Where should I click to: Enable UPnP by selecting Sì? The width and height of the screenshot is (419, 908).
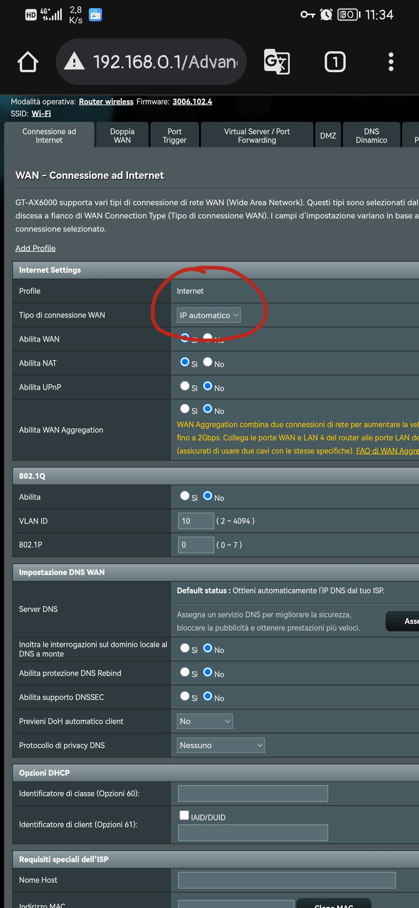click(185, 386)
